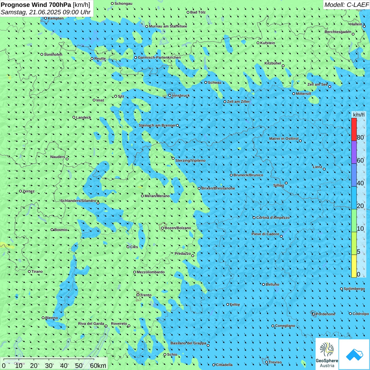Click the Belluno city label
Image resolution: width=370 pixels, height=370 pixels.
coord(272,284)
